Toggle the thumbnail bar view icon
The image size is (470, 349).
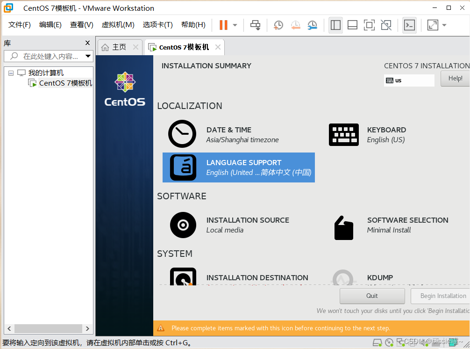tap(352, 25)
